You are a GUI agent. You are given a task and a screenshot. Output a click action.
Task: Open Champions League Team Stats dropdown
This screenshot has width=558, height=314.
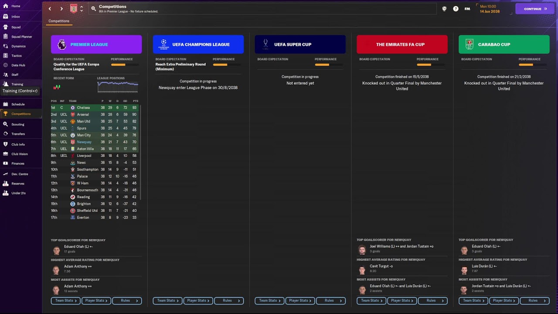[168, 300]
